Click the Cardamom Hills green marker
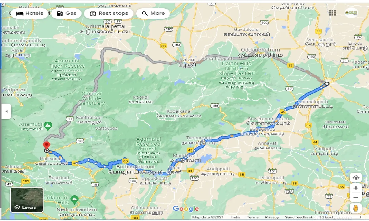Viewport: 369px width, 221px height. [74, 199]
